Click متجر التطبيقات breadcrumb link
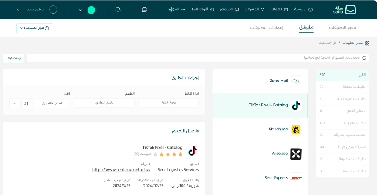Viewport: 377px width, 195px height. tap(352, 43)
